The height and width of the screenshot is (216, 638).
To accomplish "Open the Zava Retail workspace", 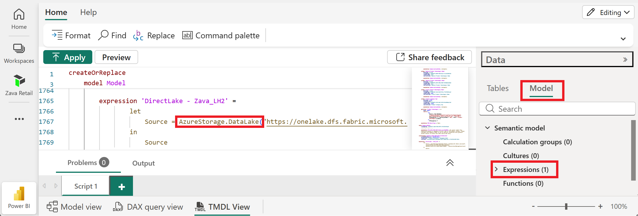I will pos(19,85).
